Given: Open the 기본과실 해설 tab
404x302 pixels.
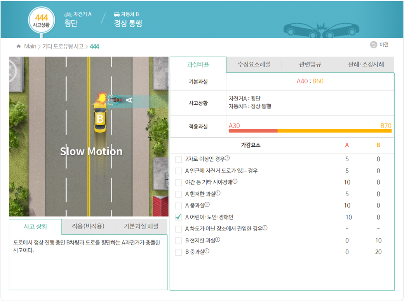Looking at the screenshot, I should click(x=141, y=226).
